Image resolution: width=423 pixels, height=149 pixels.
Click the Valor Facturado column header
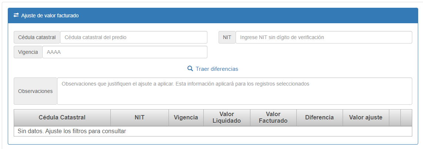click(x=273, y=118)
